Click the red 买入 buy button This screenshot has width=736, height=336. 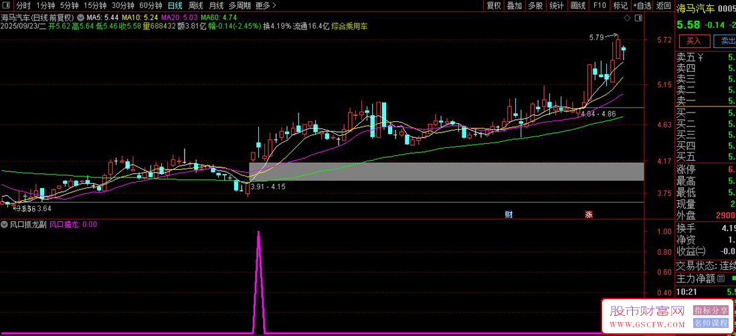693,41
